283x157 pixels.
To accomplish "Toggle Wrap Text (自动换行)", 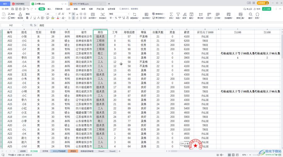I will pos(103,16).
